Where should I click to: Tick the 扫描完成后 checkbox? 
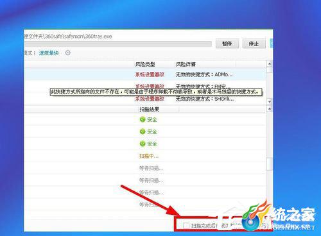tap(186, 225)
